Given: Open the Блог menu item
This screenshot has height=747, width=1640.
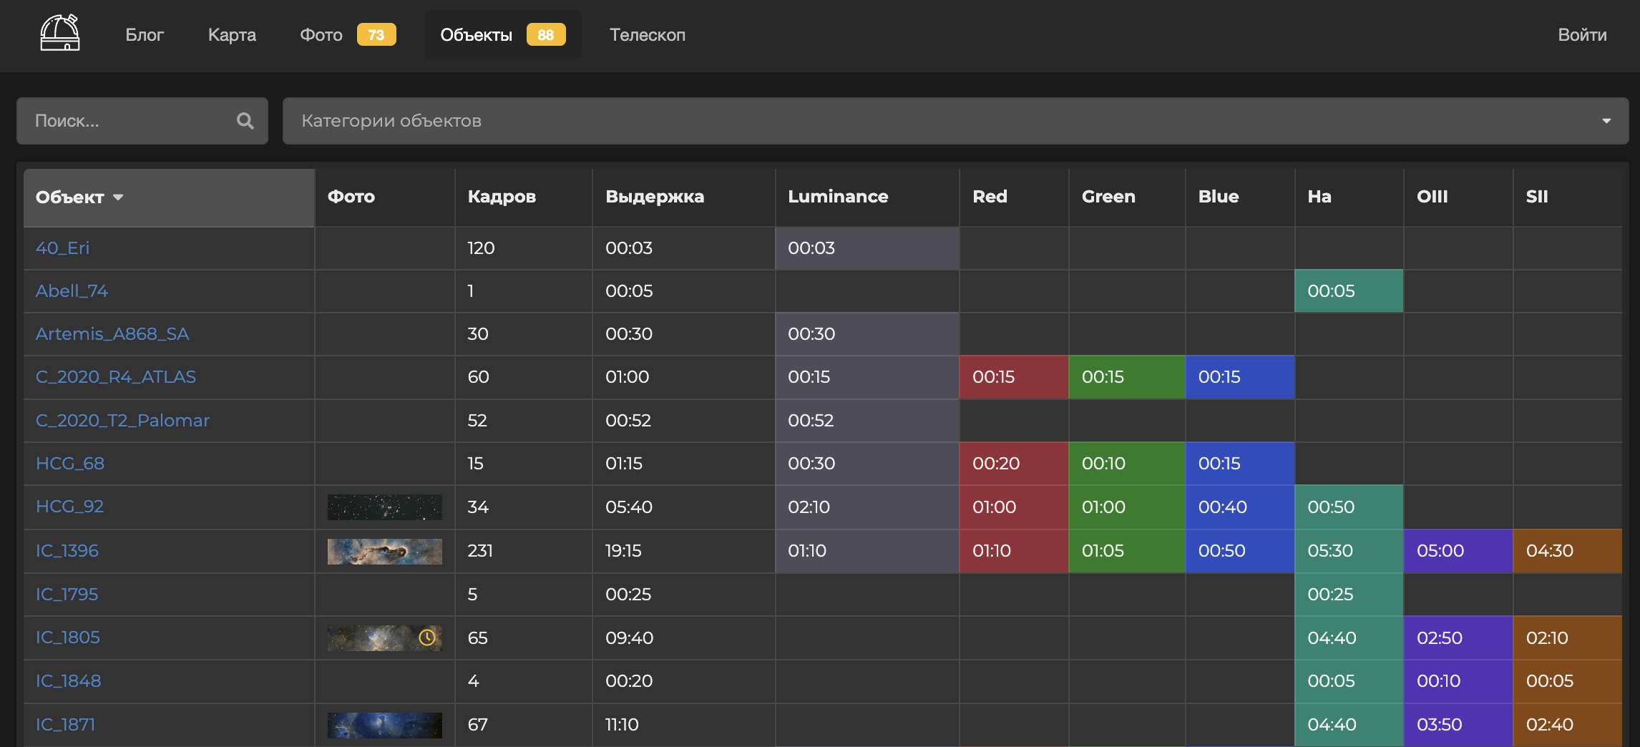Looking at the screenshot, I should pyautogui.click(x=145, y=35).
